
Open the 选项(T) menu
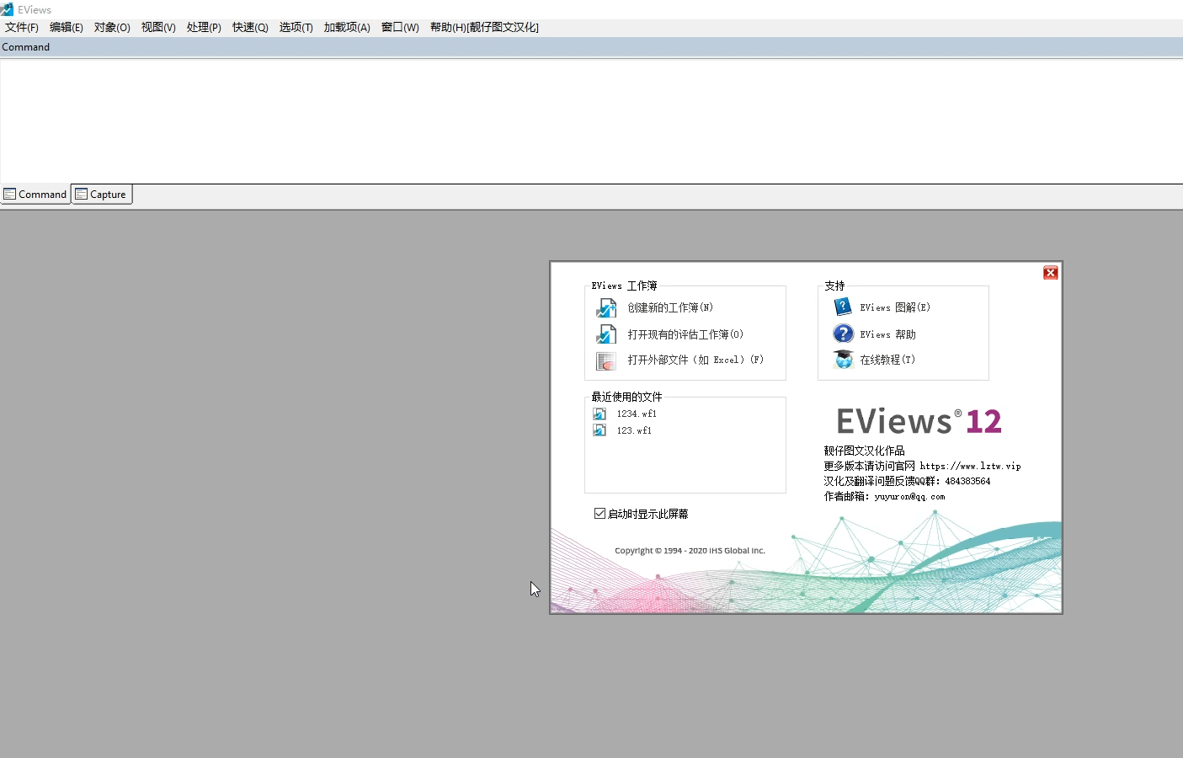click(x=296, y=27)
